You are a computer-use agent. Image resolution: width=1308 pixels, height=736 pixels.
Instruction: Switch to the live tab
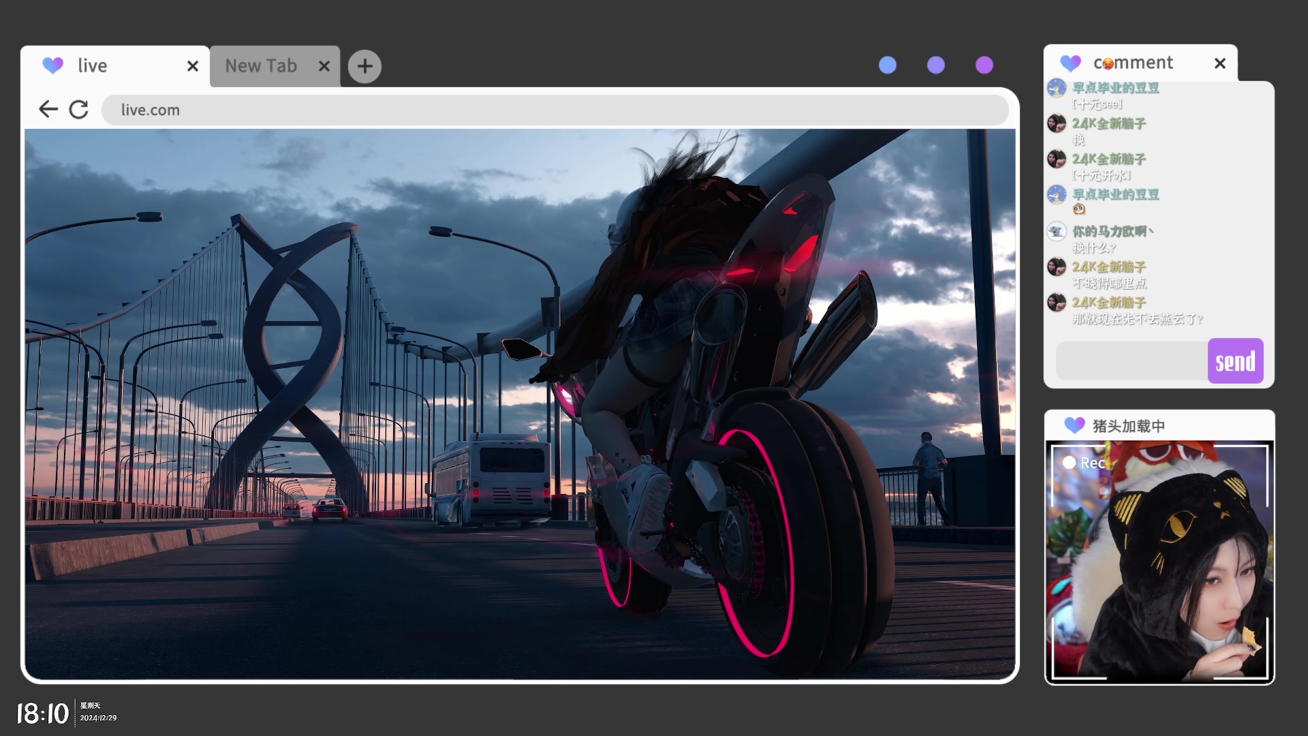tap(115, 66)
